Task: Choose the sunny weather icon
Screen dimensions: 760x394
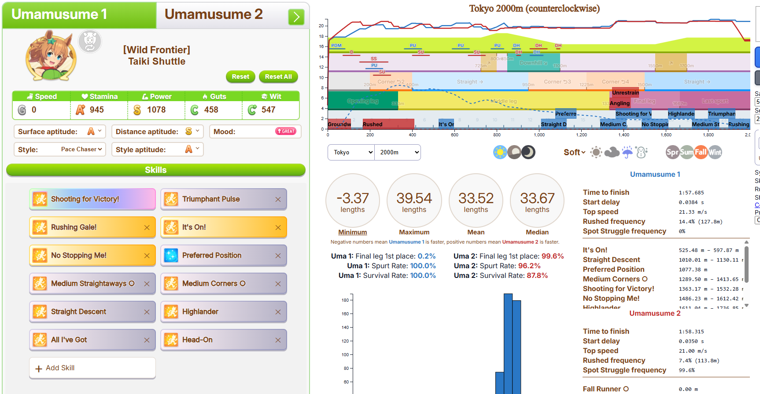Action: 596,152
